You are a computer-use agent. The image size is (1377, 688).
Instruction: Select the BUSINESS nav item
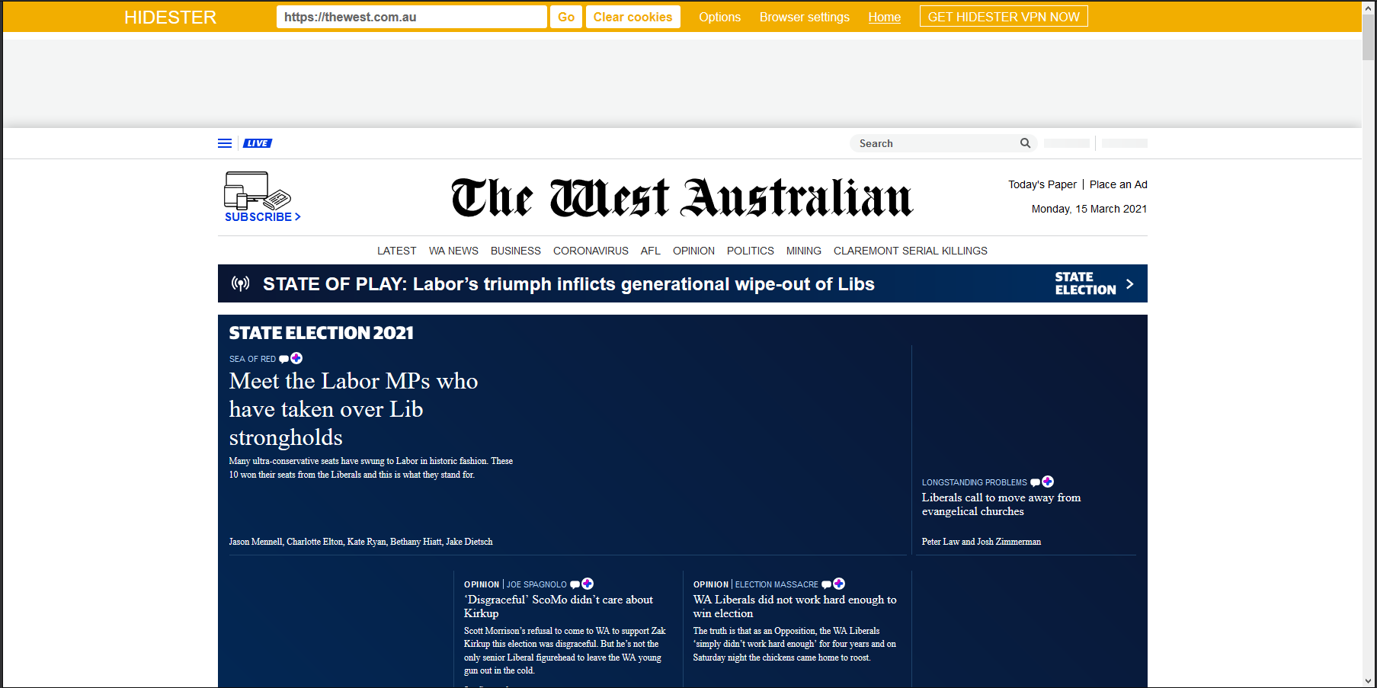[515, 251]
